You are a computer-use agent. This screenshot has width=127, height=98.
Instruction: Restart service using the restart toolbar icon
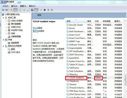click(x=52, y=10)
